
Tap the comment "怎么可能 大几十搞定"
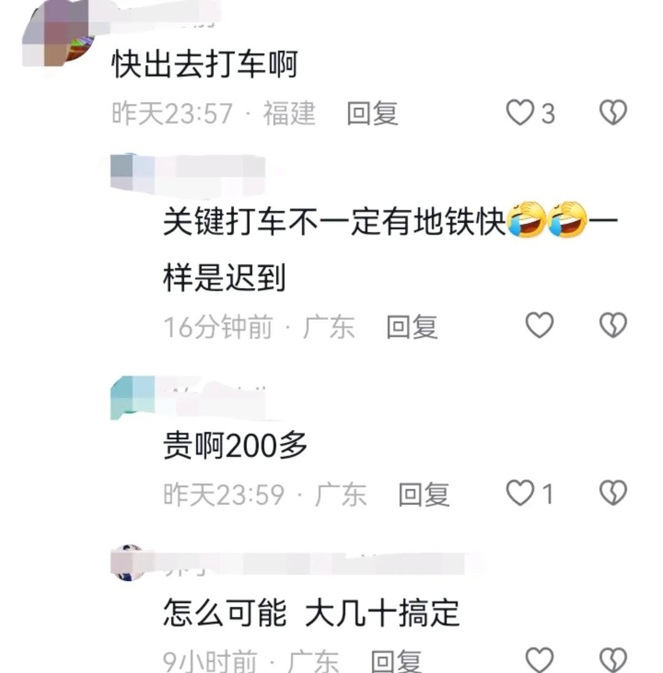coord(311,612)
